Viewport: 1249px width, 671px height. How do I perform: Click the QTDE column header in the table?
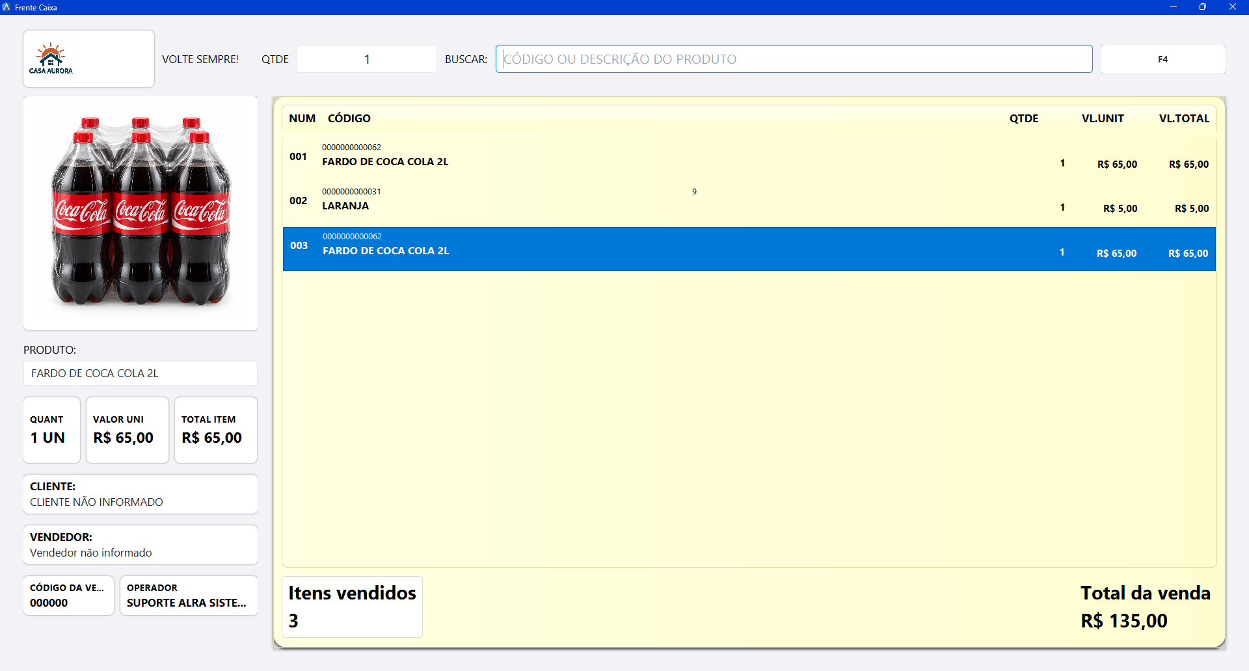pyautogui.click(x=1024, y=118)
